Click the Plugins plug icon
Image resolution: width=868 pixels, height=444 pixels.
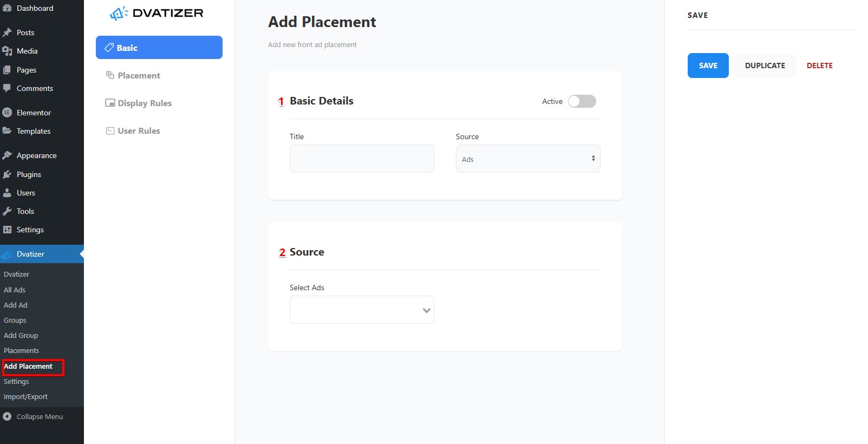pos(7,174)
